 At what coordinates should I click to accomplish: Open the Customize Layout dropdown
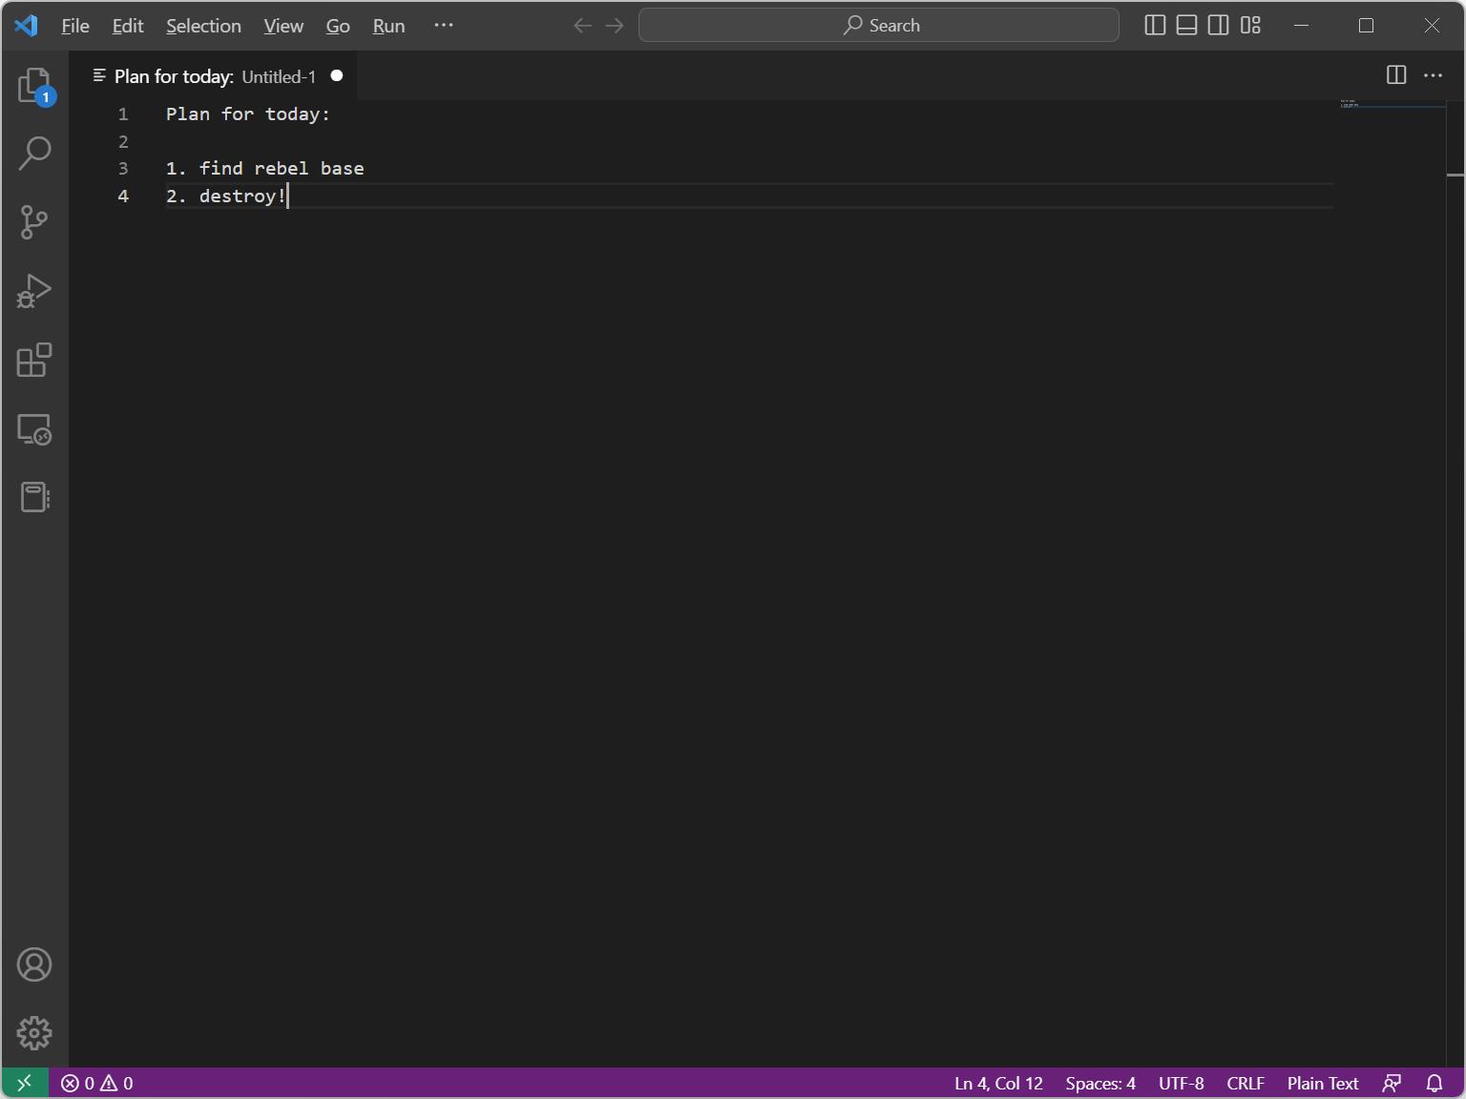pos(1250,26)
